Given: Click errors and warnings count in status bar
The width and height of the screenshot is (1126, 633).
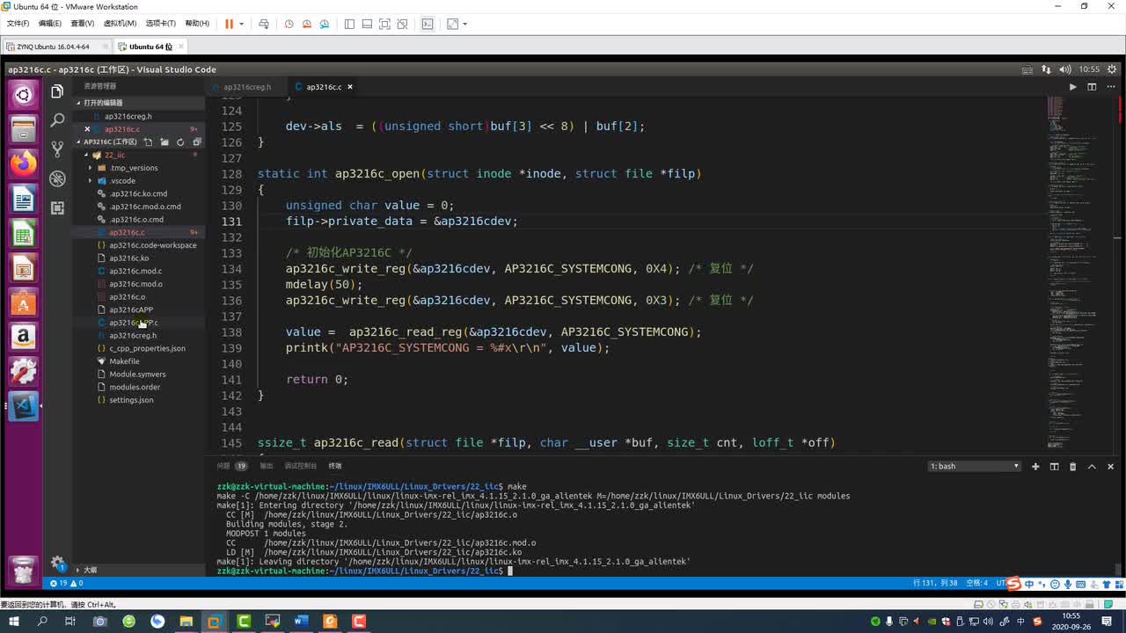Looking at the screenshot, I should coord(67,583).
